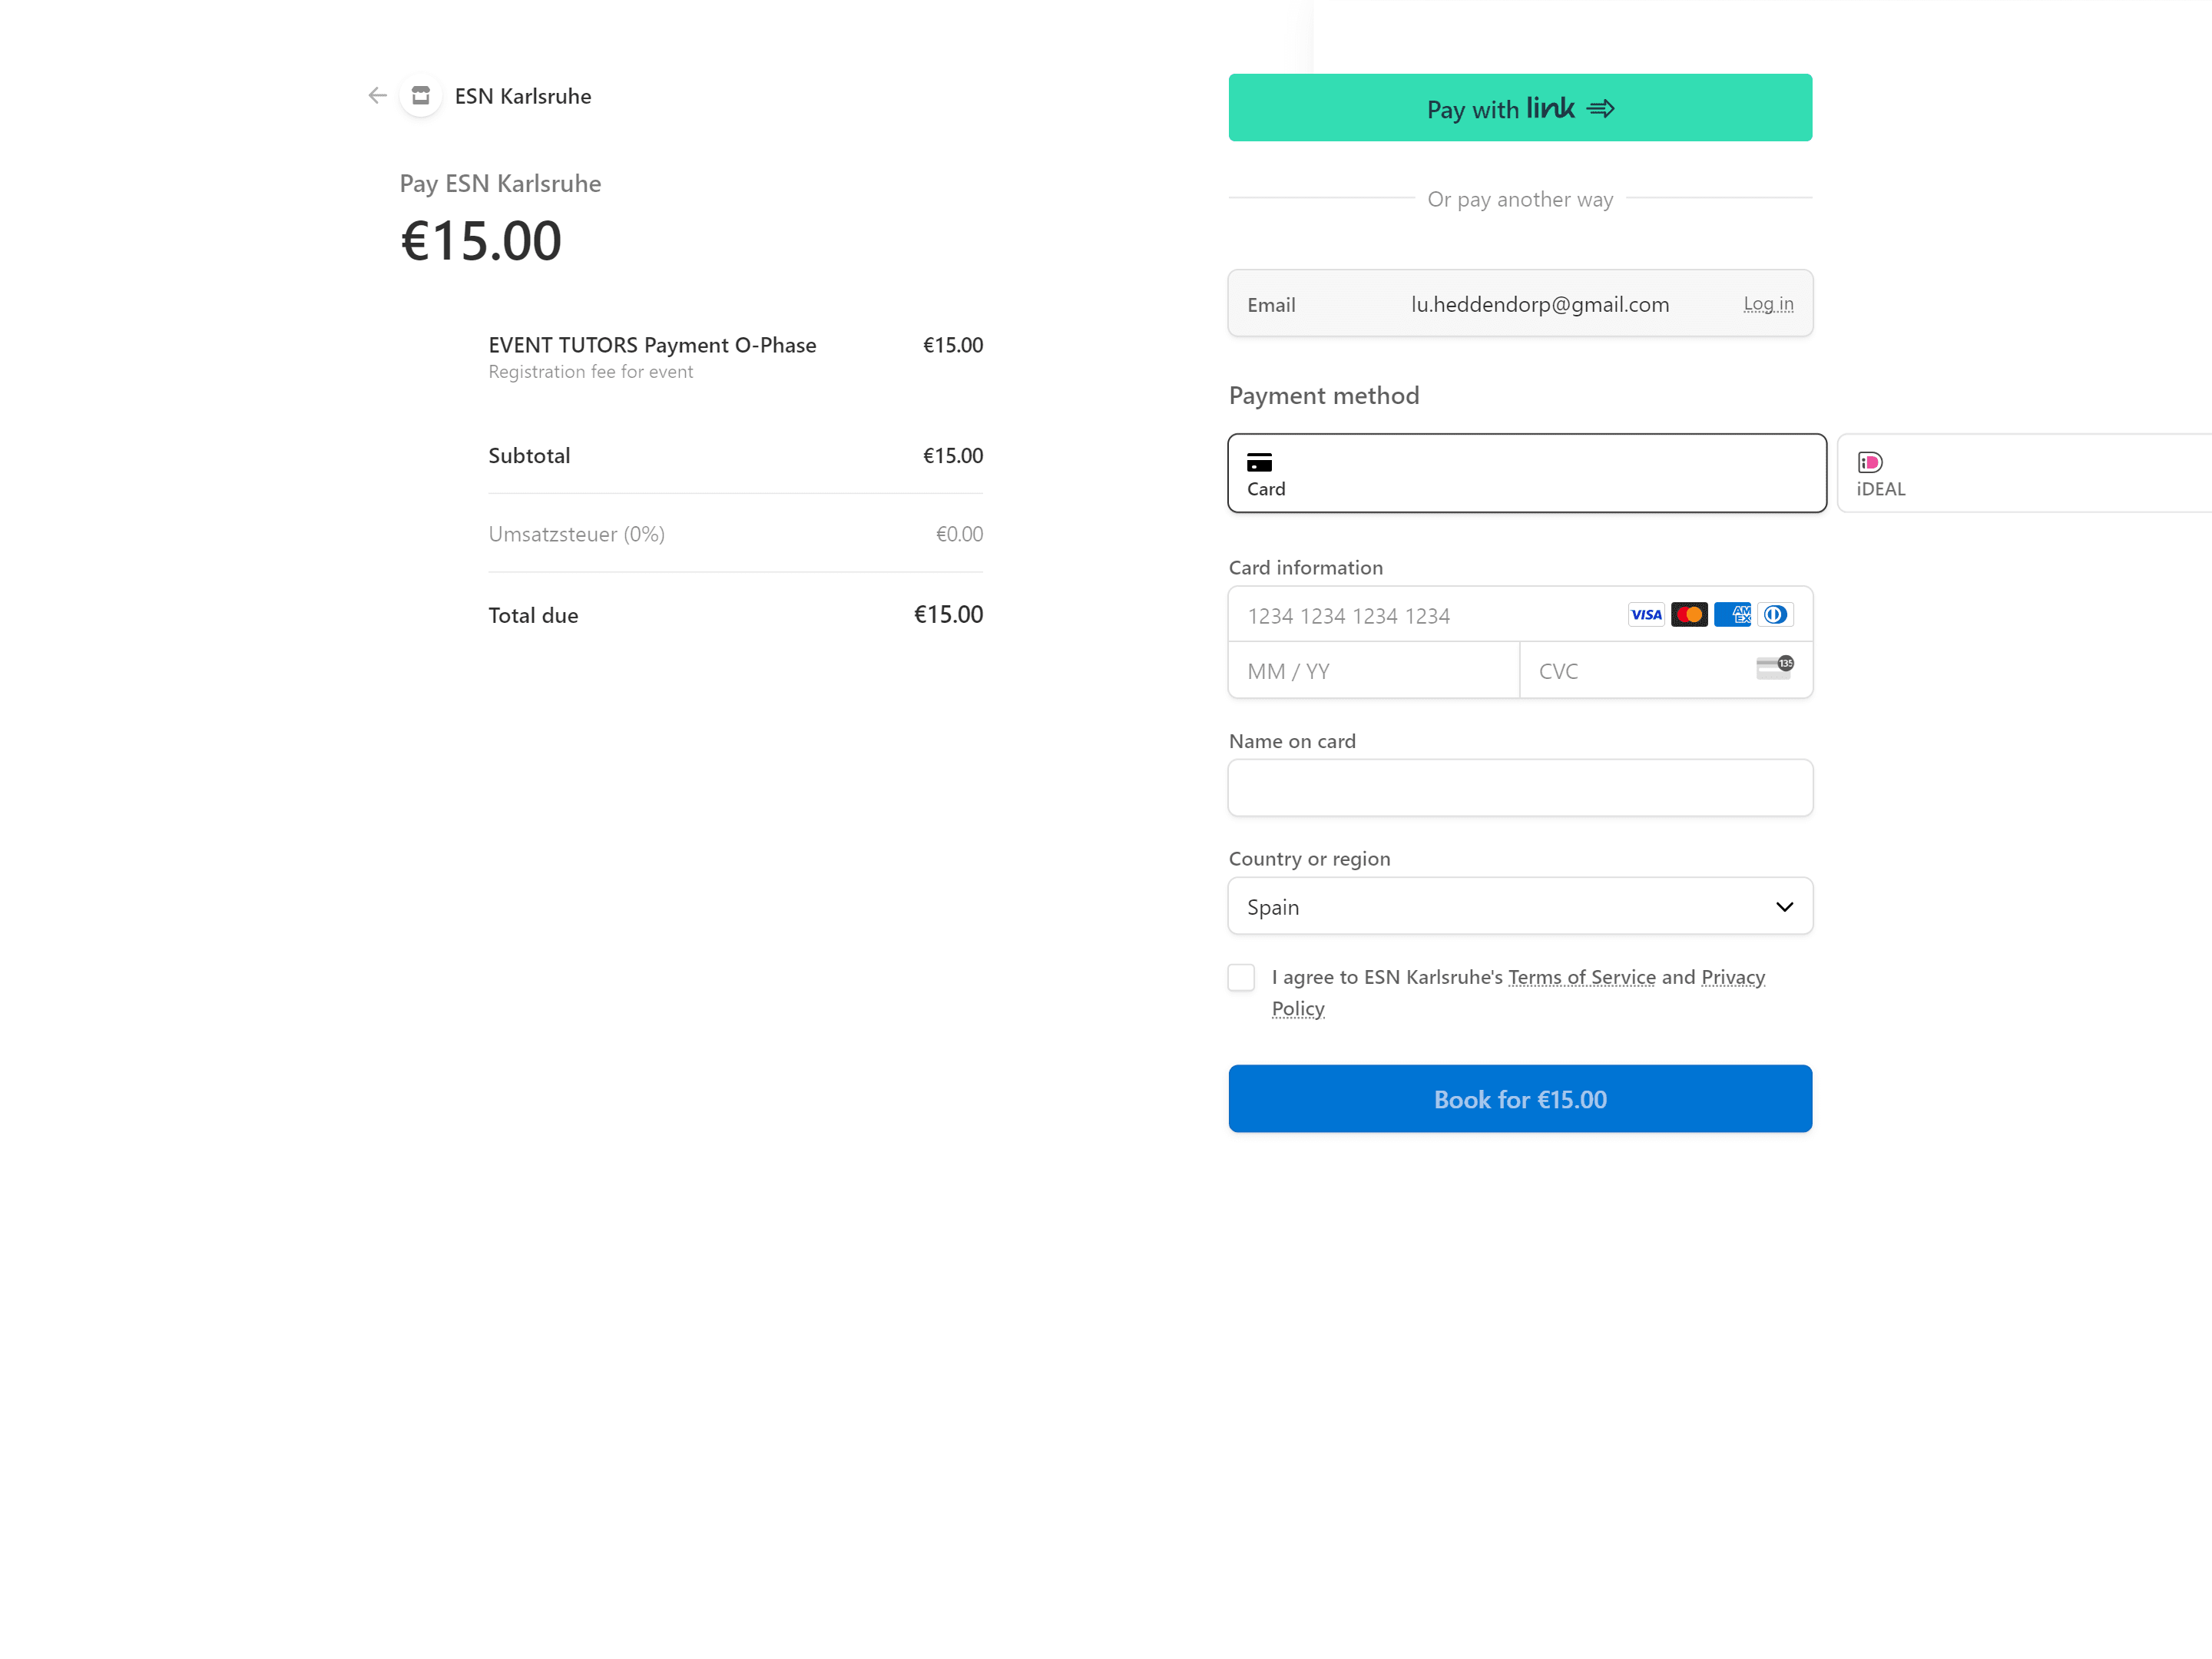Click the American Express logo
The image size is (2212, 1659).
(x=1732, y=615)
